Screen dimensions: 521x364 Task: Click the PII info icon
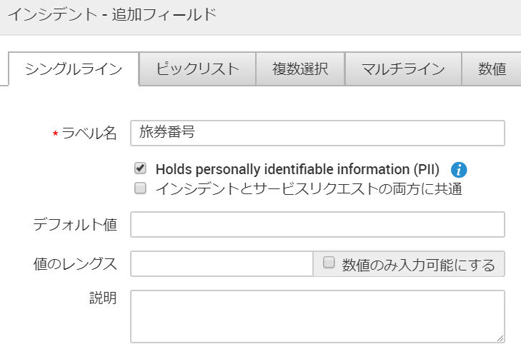coord(460,170)
